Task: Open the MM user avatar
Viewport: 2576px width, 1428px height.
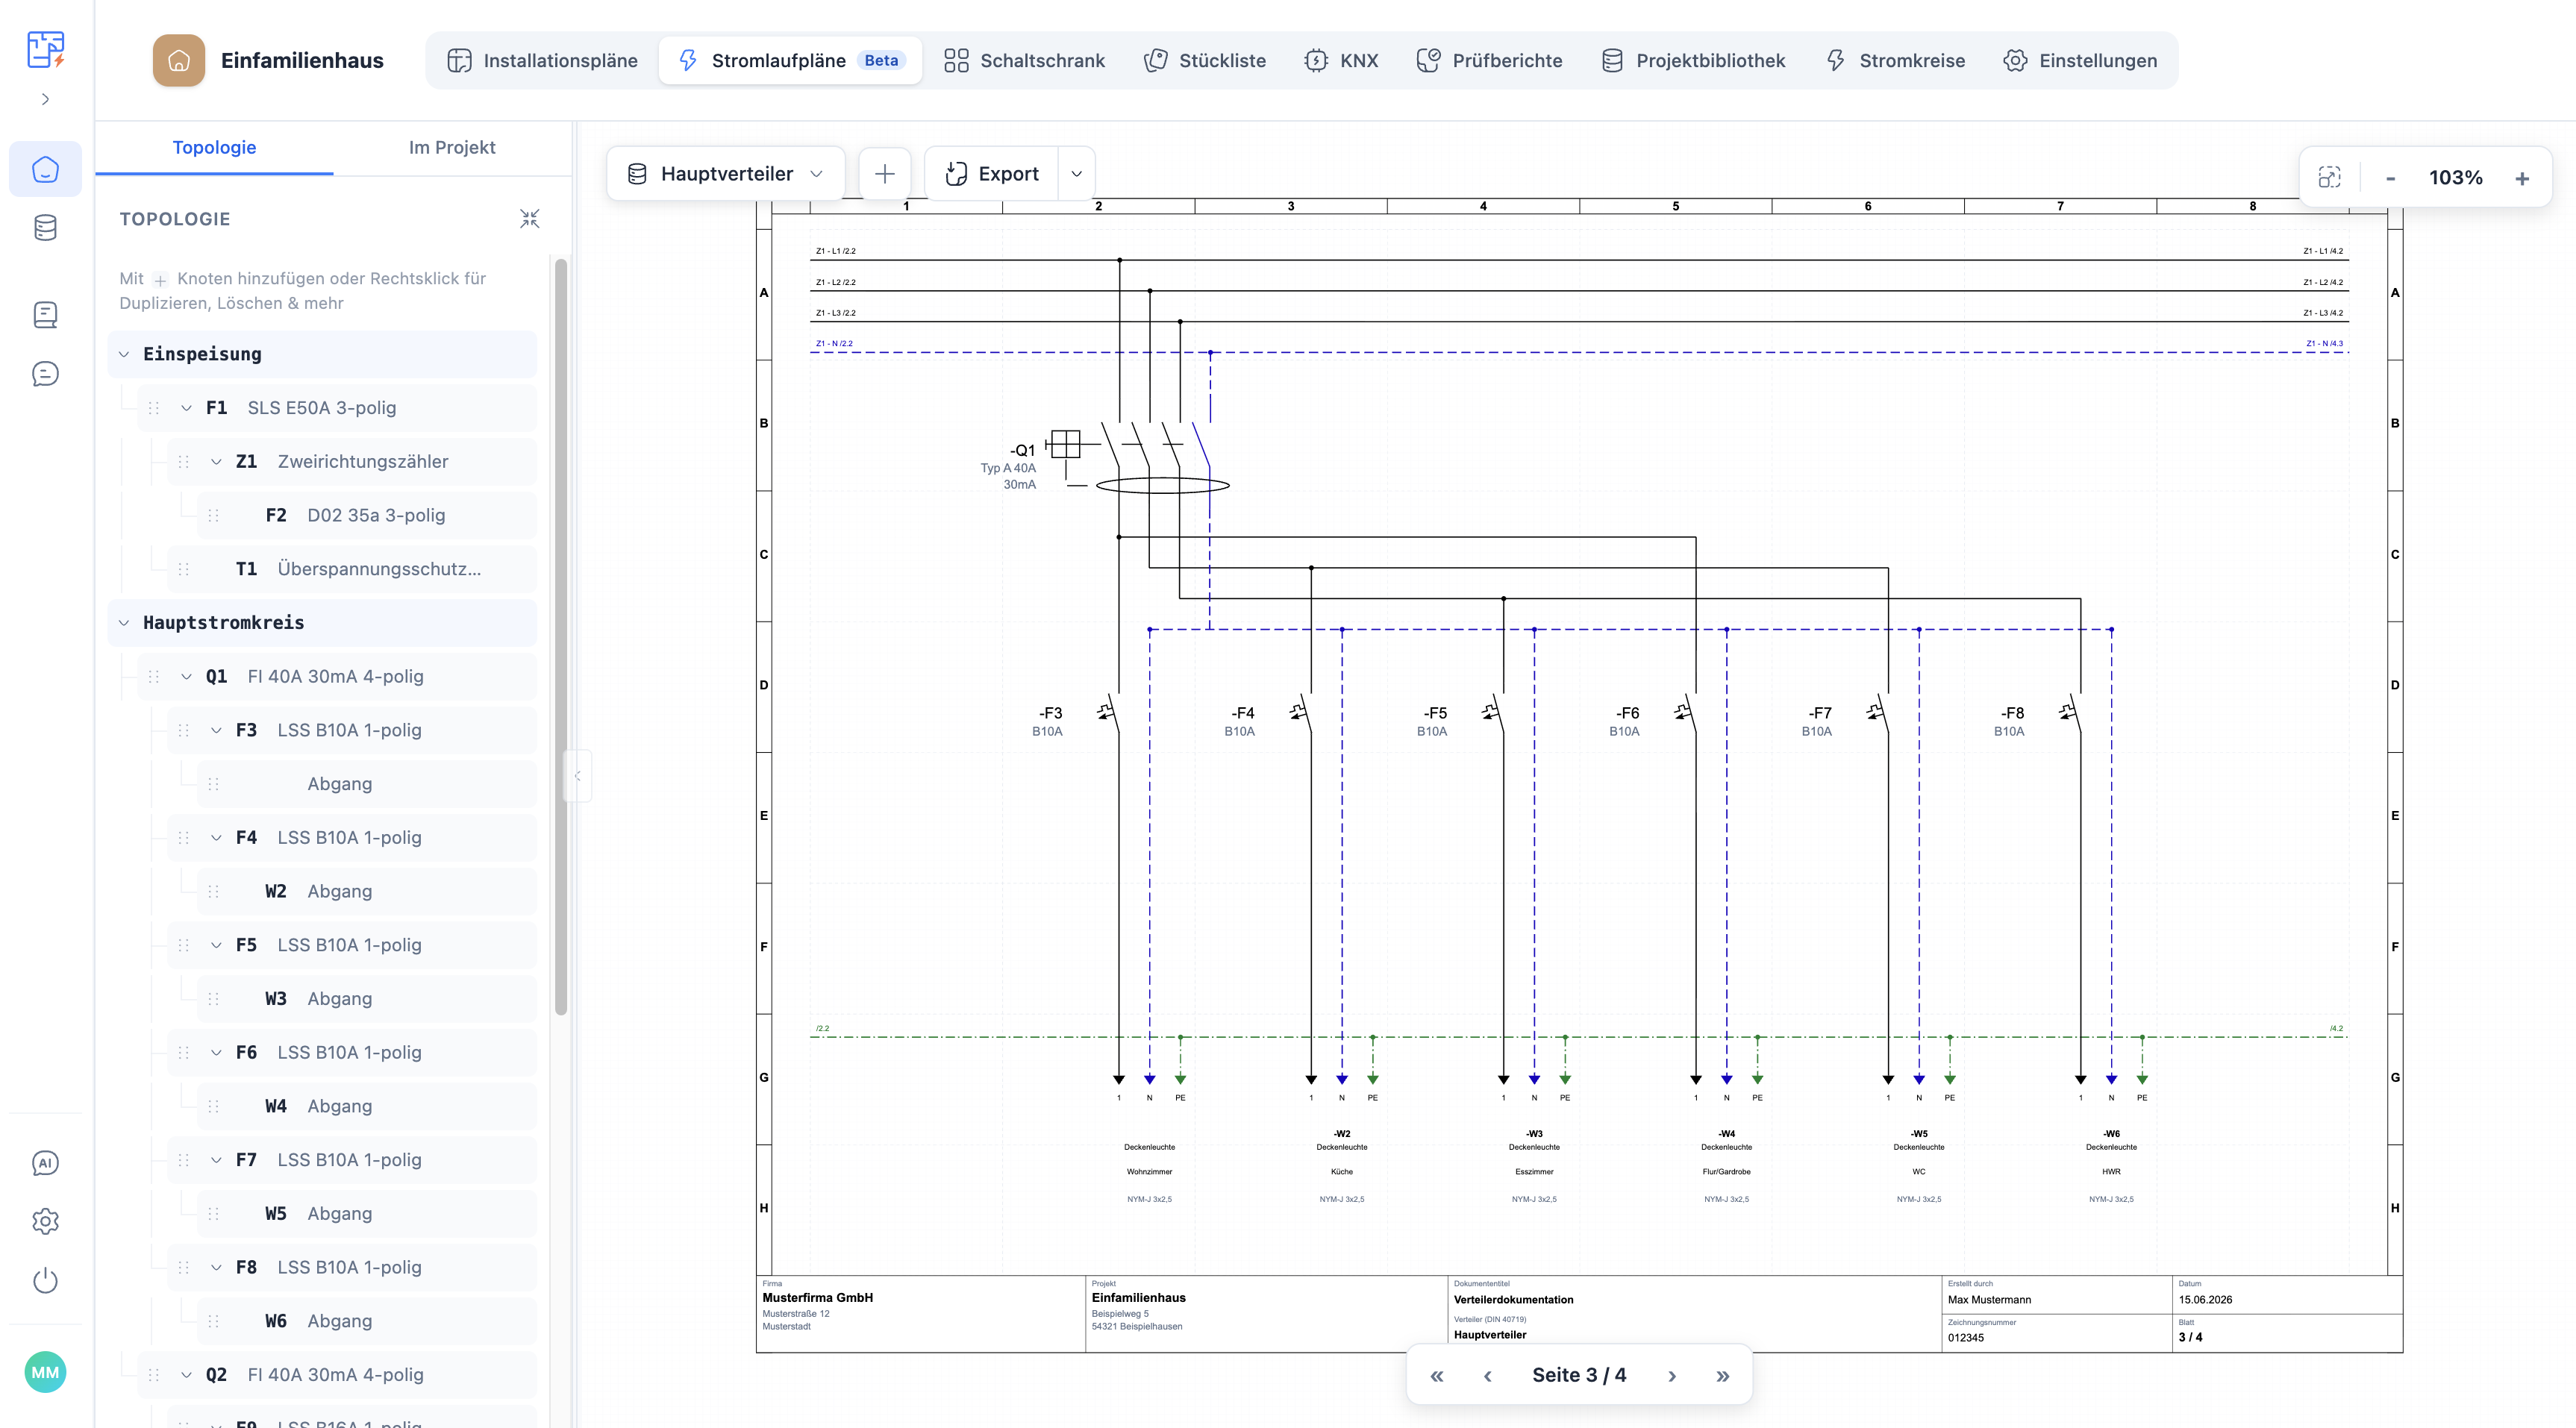Action: pyautogui.click(x=45, y=1372)
